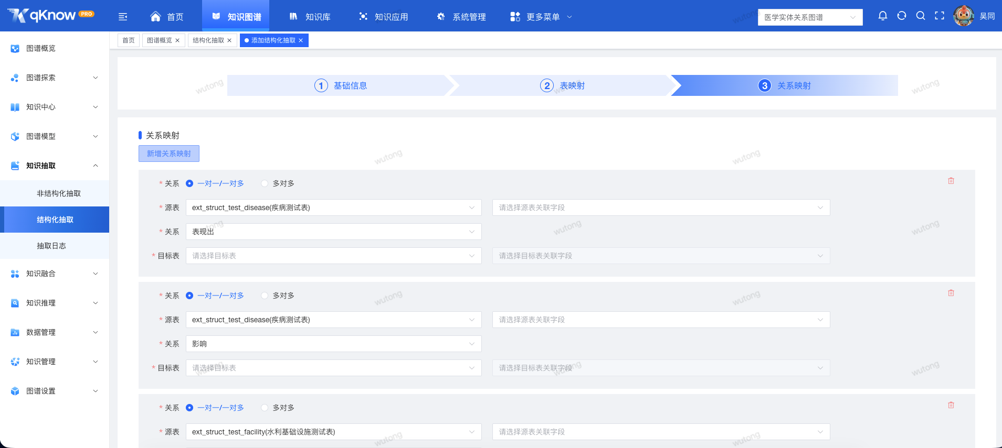The image size is (1002, 448).
Task: Close the 添加结构化抽取 tab
Action: click(x=301, y=40)
